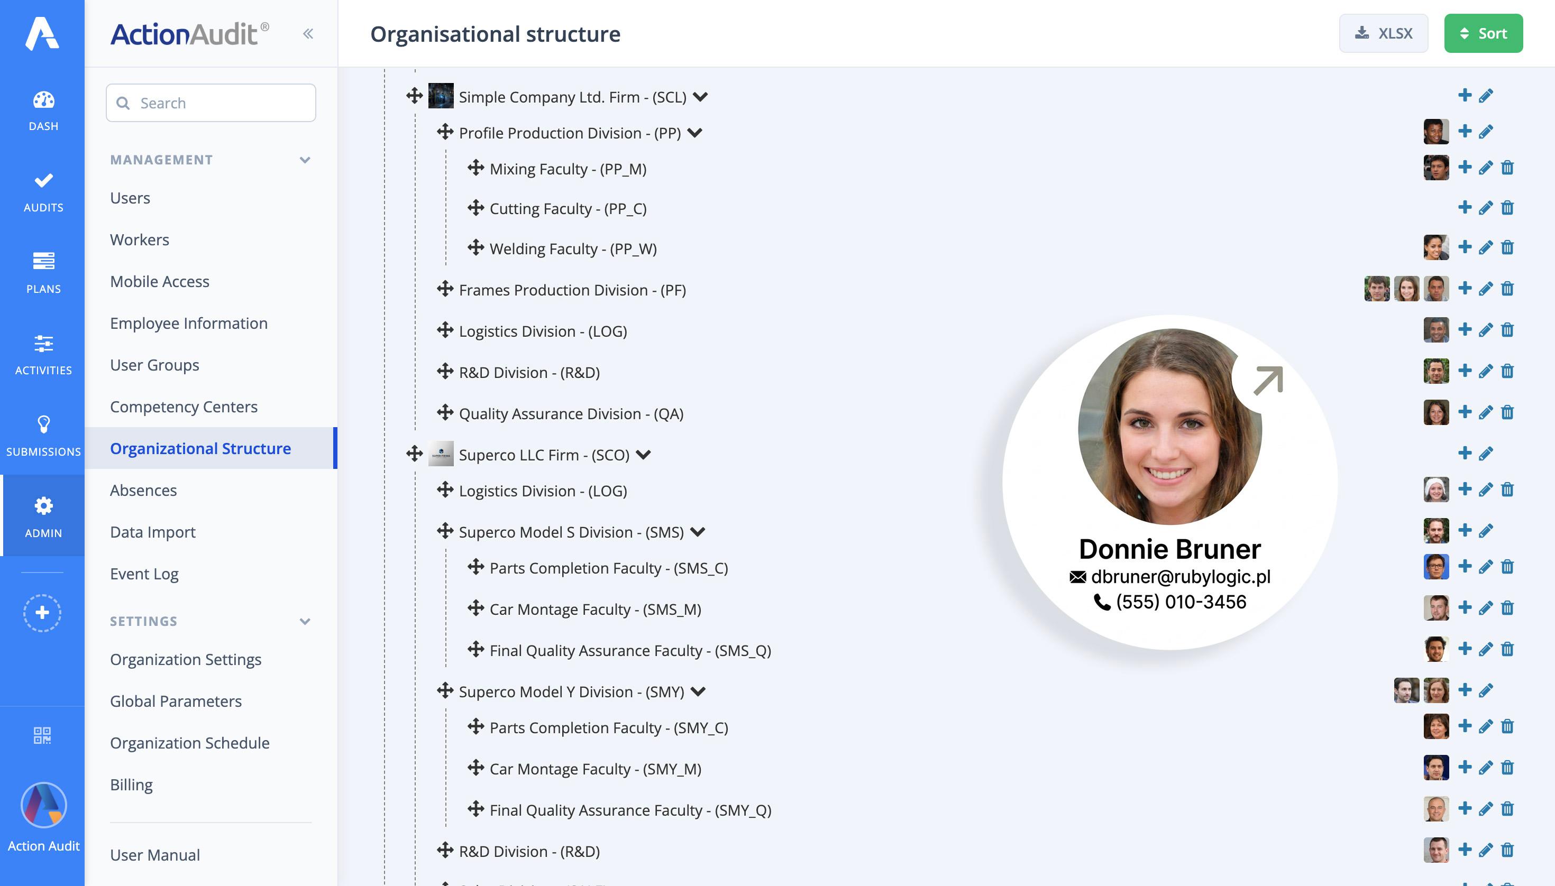Open Competency Centers
Image resolution: width=1555 pixels, height=886 pixels.
(184, 407)
